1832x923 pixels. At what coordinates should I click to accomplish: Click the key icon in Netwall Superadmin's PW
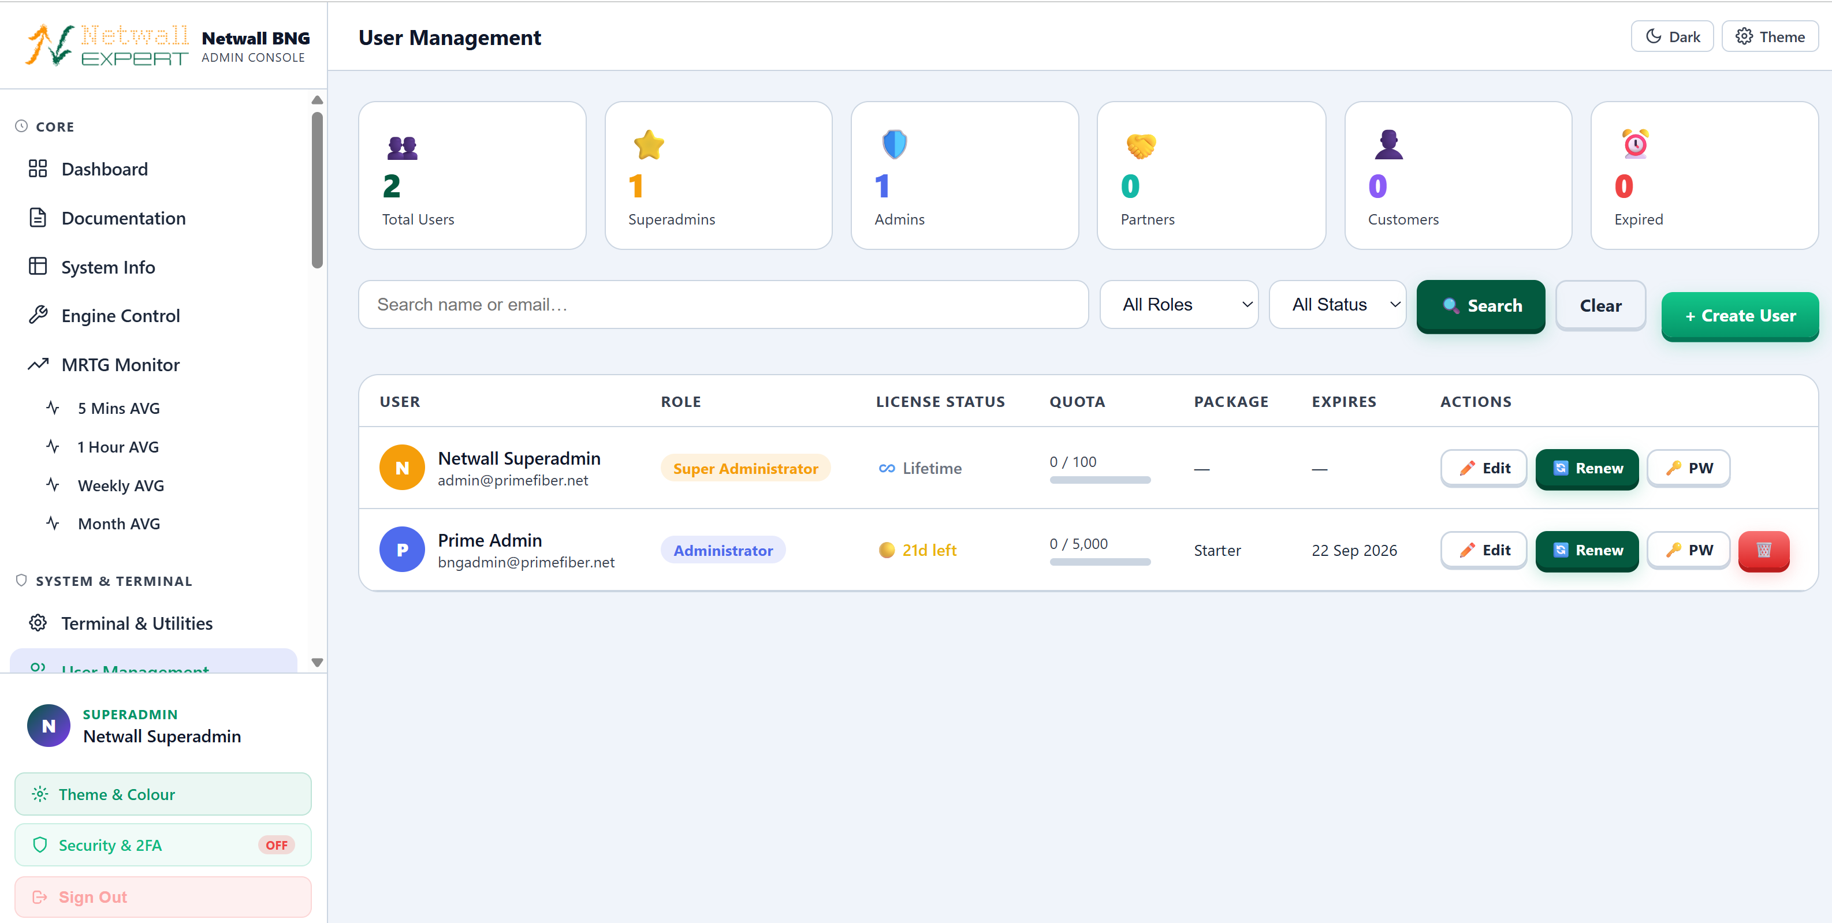pos(1673,468)
